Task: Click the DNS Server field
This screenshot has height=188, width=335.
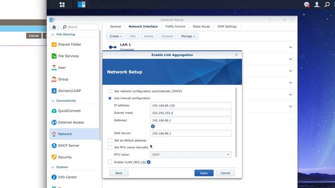Action: coord(191,134)
